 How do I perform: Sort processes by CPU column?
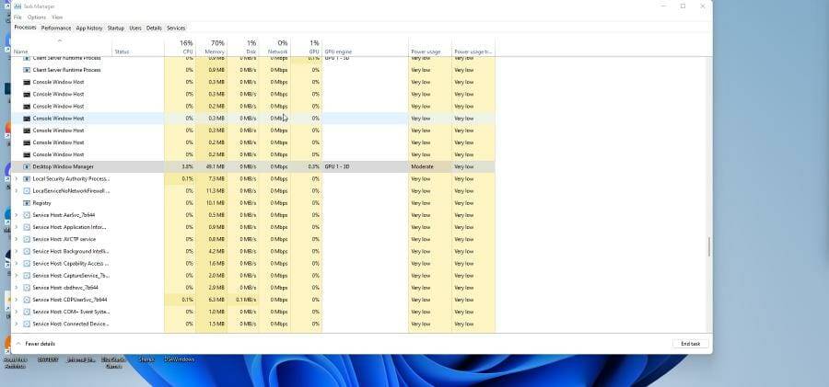[x=180, y=47]
